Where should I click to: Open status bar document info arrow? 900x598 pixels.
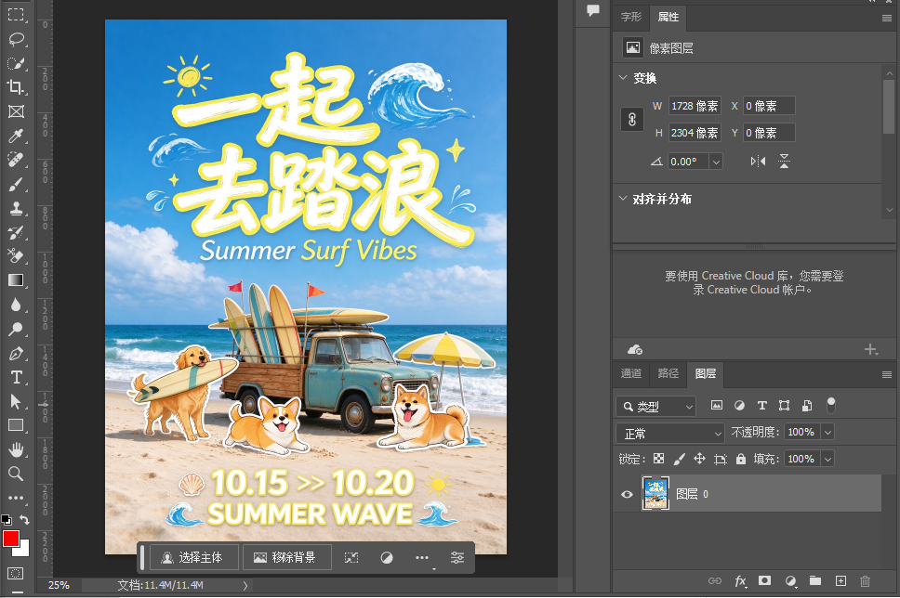point(245,585)
